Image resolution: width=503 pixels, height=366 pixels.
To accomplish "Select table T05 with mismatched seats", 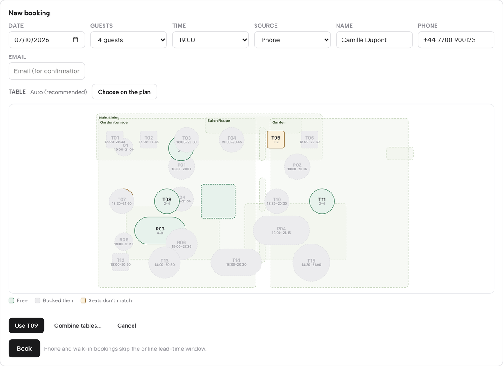I will click(275, 140).
